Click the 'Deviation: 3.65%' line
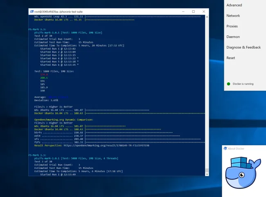266x197 pixels. [46, 100]
